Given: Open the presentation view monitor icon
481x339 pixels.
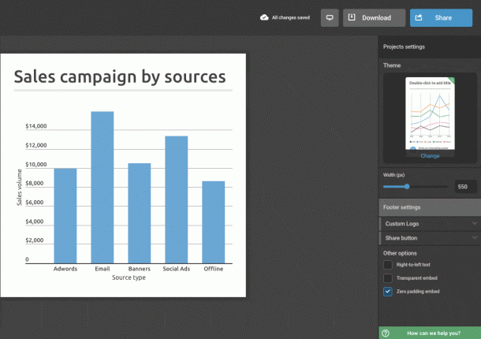Looking at the screenshot, I should (x=330, y=18).
